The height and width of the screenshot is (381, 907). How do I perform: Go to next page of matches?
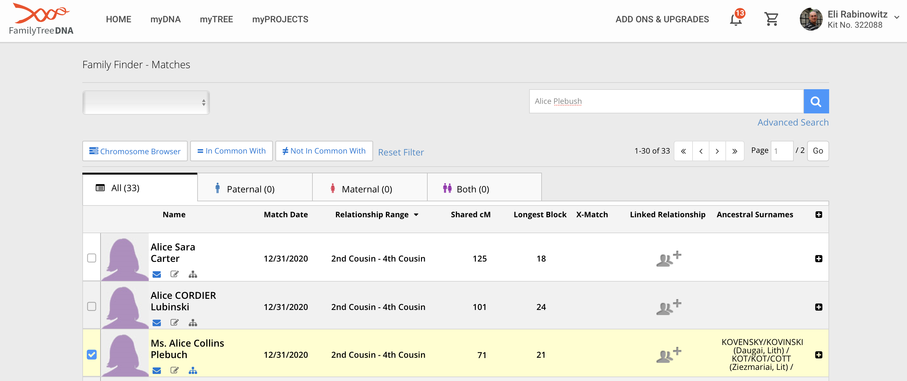pos(717,151)
